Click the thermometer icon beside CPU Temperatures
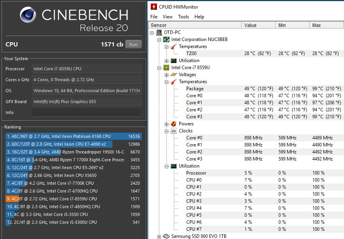 pyautogui.click(x=173, y=82)
